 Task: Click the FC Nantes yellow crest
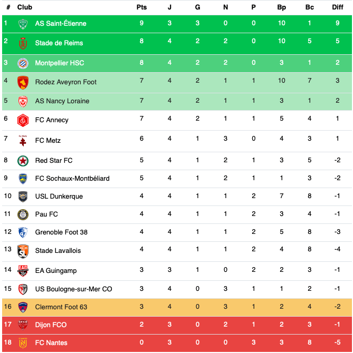(23, 342)
